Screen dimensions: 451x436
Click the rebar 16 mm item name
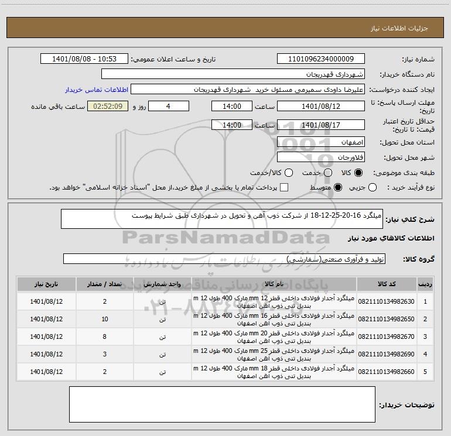click(274, 319)
